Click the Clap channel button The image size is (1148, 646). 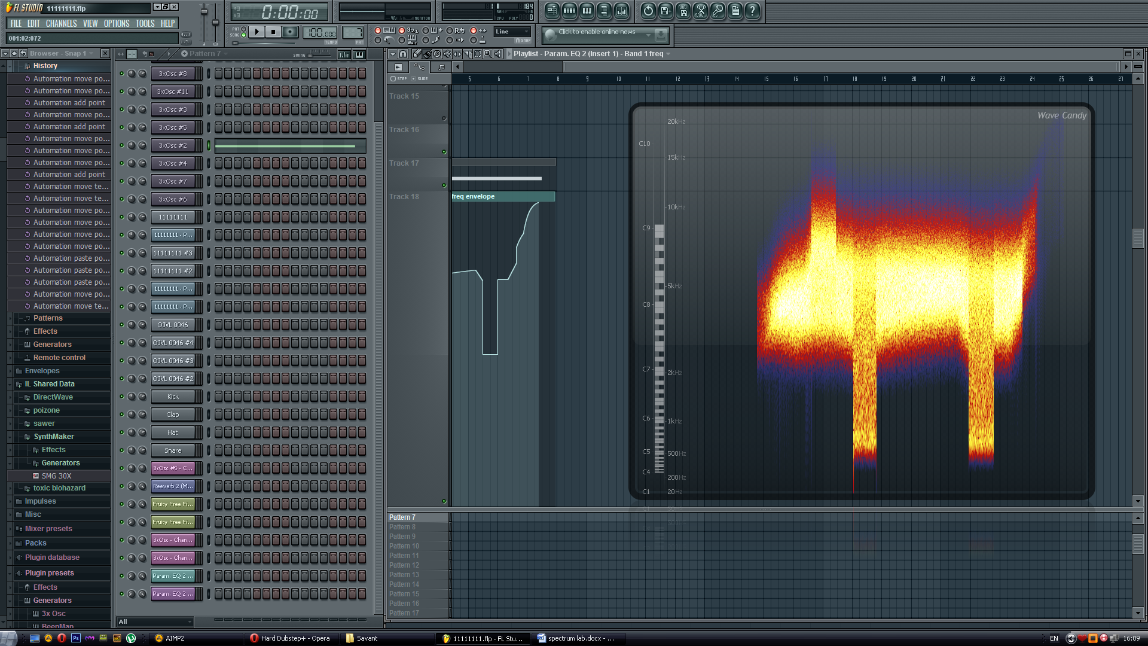click(x=173, y=415)
